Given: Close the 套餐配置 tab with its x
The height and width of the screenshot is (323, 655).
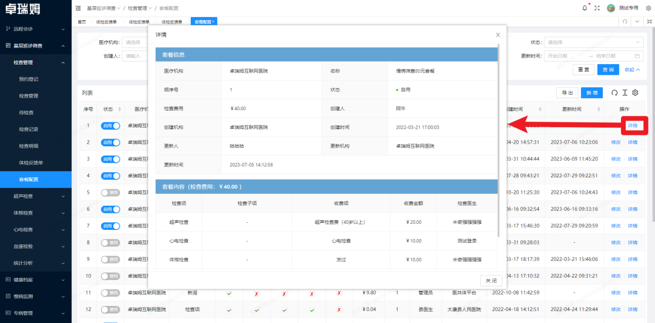Looking at the screenshot, I should tap(214, 22).
